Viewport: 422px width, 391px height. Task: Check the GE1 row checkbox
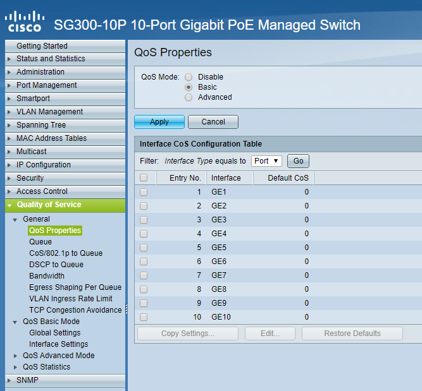pyautogui.click(x=144, y=192)
